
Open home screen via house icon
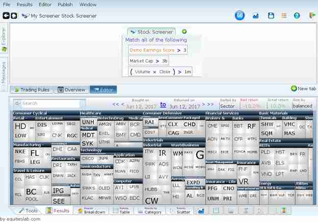(x=14, y=16)
